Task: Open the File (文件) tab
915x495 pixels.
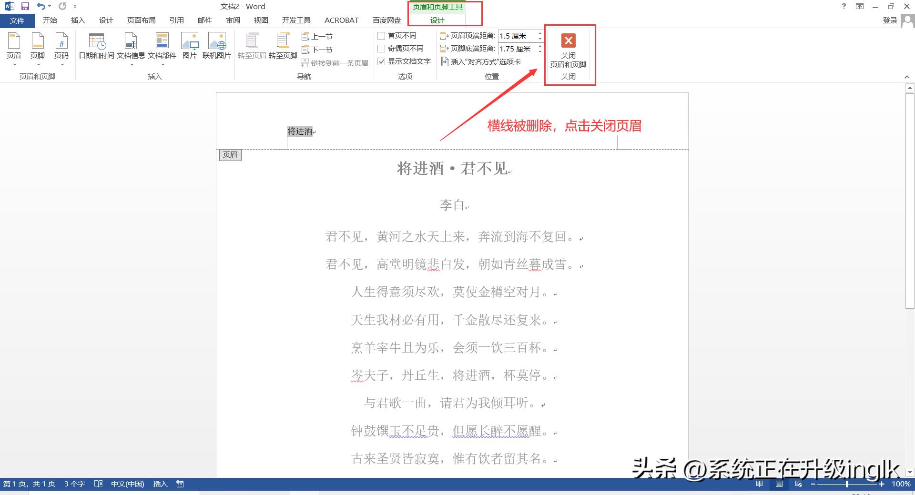Action: tap(17, 20)
